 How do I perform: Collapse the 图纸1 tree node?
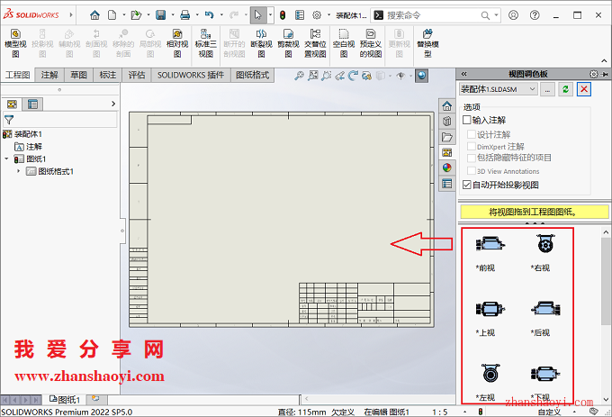(6, 159)
